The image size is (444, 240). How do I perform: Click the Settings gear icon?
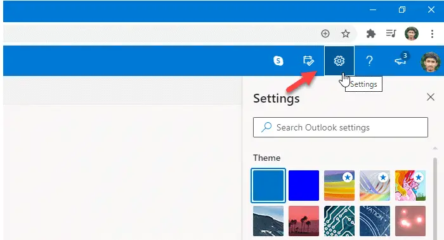[x=339, y=61]
